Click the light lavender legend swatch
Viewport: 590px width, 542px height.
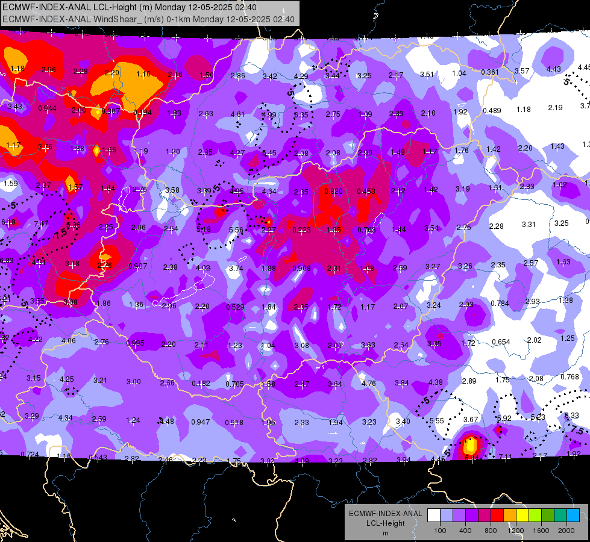[x=447, y=515]
